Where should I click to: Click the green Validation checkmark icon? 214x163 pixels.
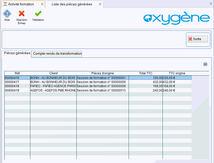[38, 14]
